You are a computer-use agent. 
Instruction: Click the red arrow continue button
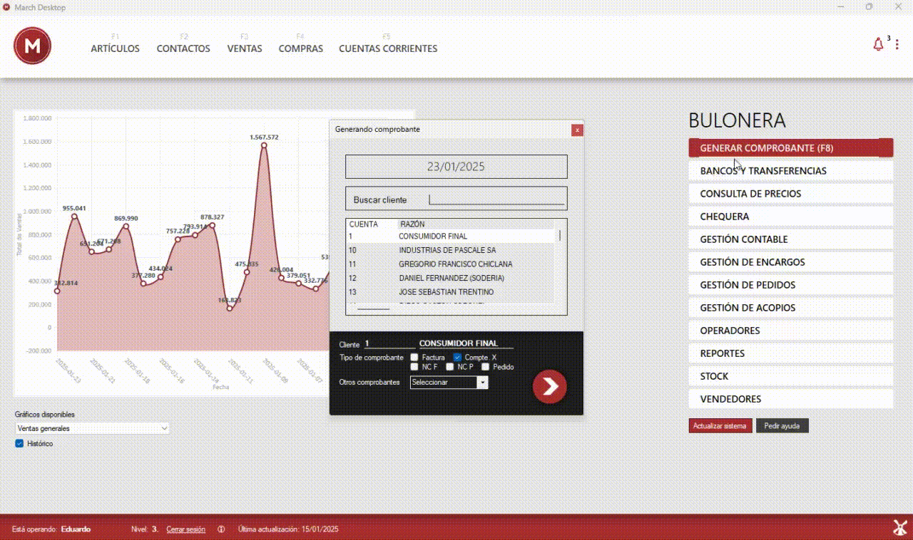click(x=550, y=386)
